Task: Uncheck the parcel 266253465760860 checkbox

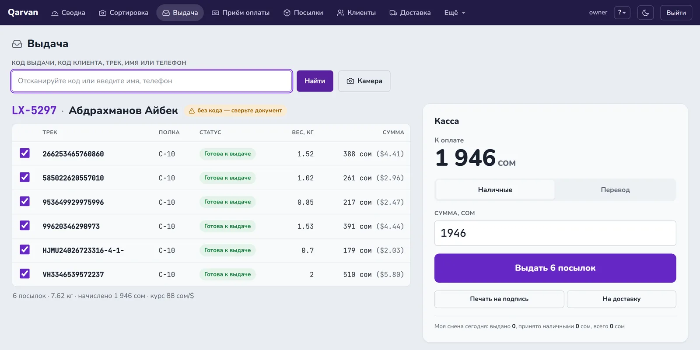Action: (x=25, y=153)
